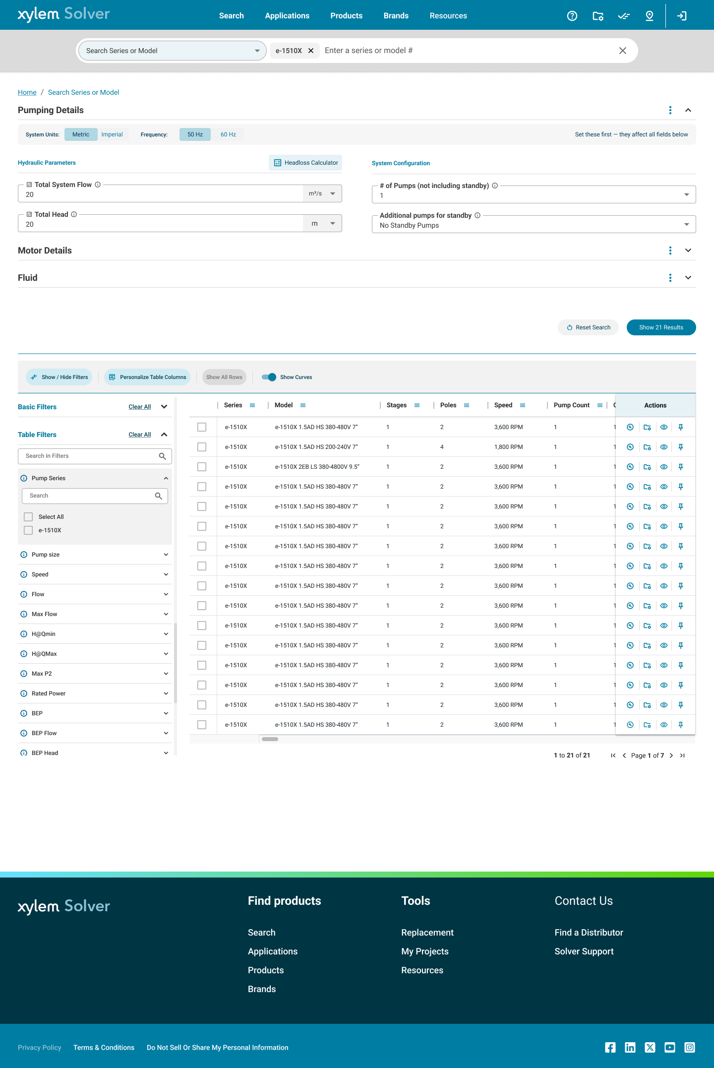This screenshot has width=714, height=1068.
Task: Click the Home breadcrumb link
Action: point(27,92)
